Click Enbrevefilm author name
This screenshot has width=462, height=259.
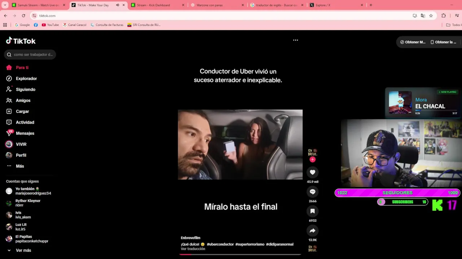pyautogui.click(x=191, y=238)
